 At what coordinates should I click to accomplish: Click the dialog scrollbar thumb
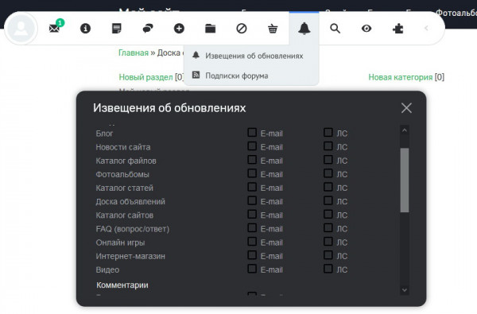[405, 180]
